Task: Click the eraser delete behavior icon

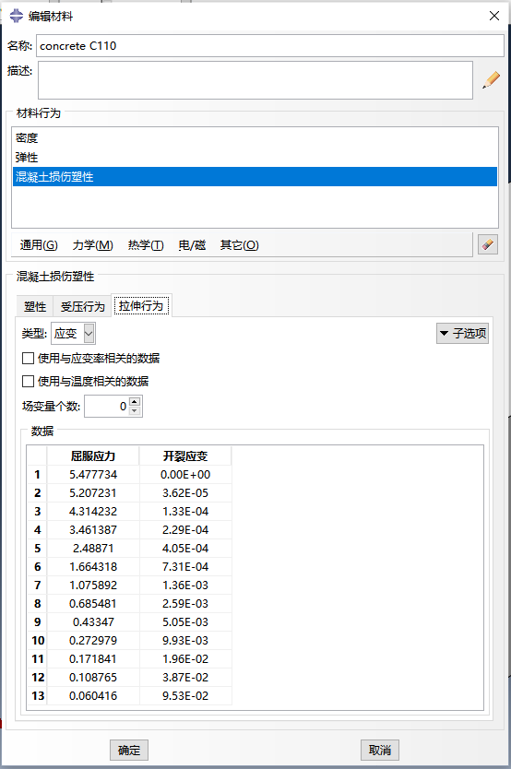Action: pos(488,244)
